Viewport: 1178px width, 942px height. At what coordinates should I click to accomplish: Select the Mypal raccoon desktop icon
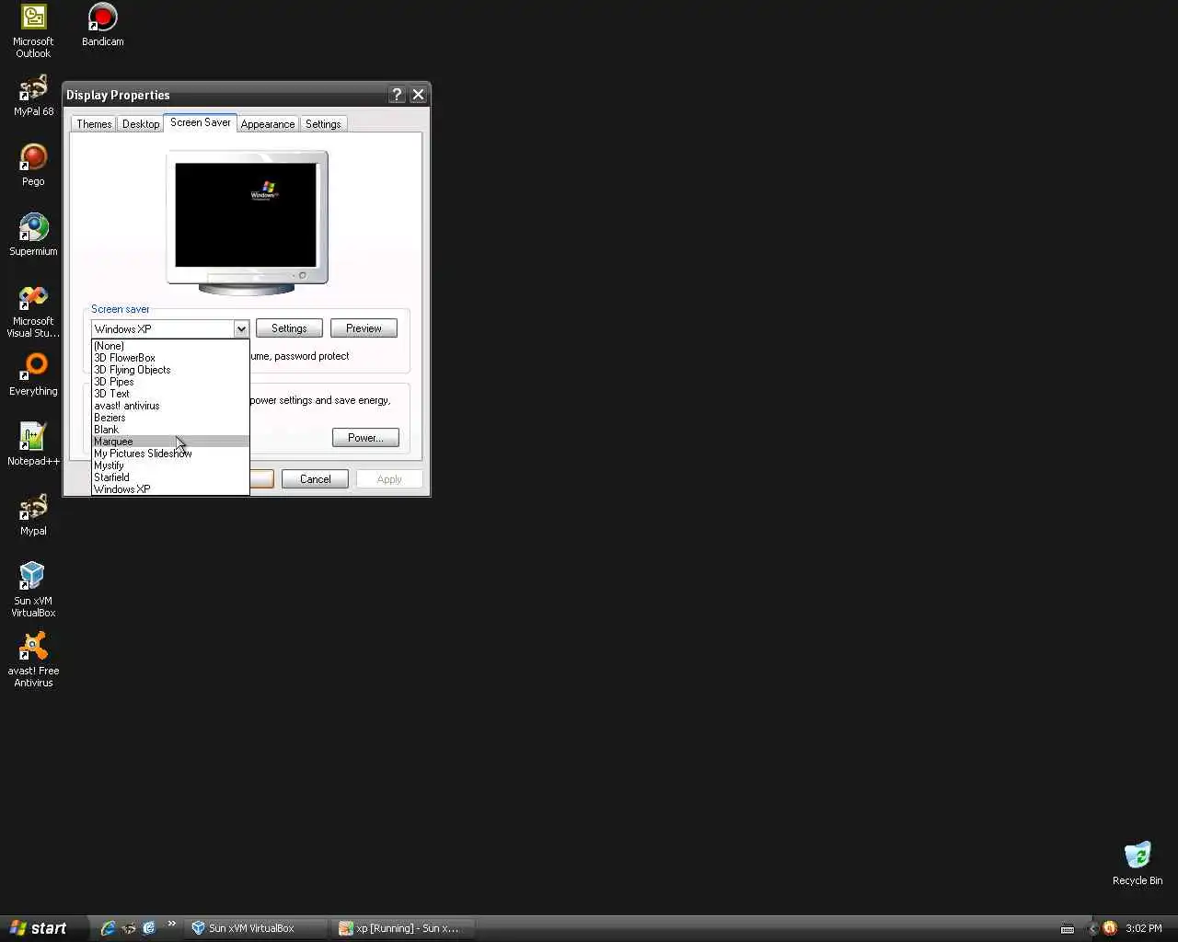tap(33, 515)
